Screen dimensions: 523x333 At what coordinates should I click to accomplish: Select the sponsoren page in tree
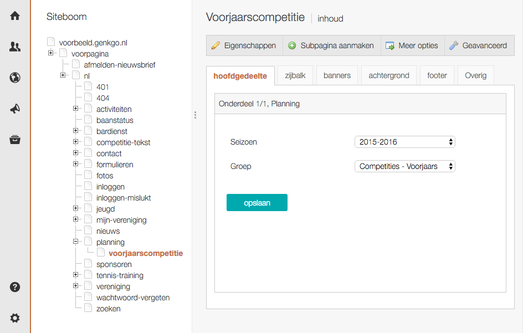tap(114, 264)
